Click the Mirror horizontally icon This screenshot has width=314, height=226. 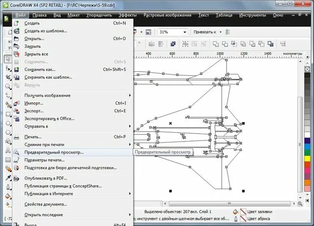(x=152, y=44)
